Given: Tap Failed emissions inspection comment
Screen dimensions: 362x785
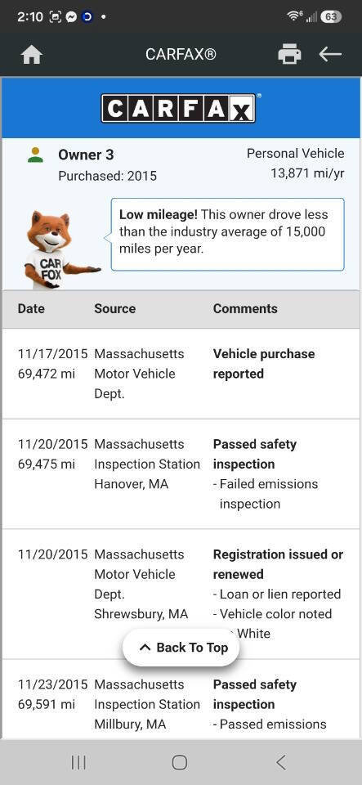Looking at the screenshot, I should click(266, 494).
